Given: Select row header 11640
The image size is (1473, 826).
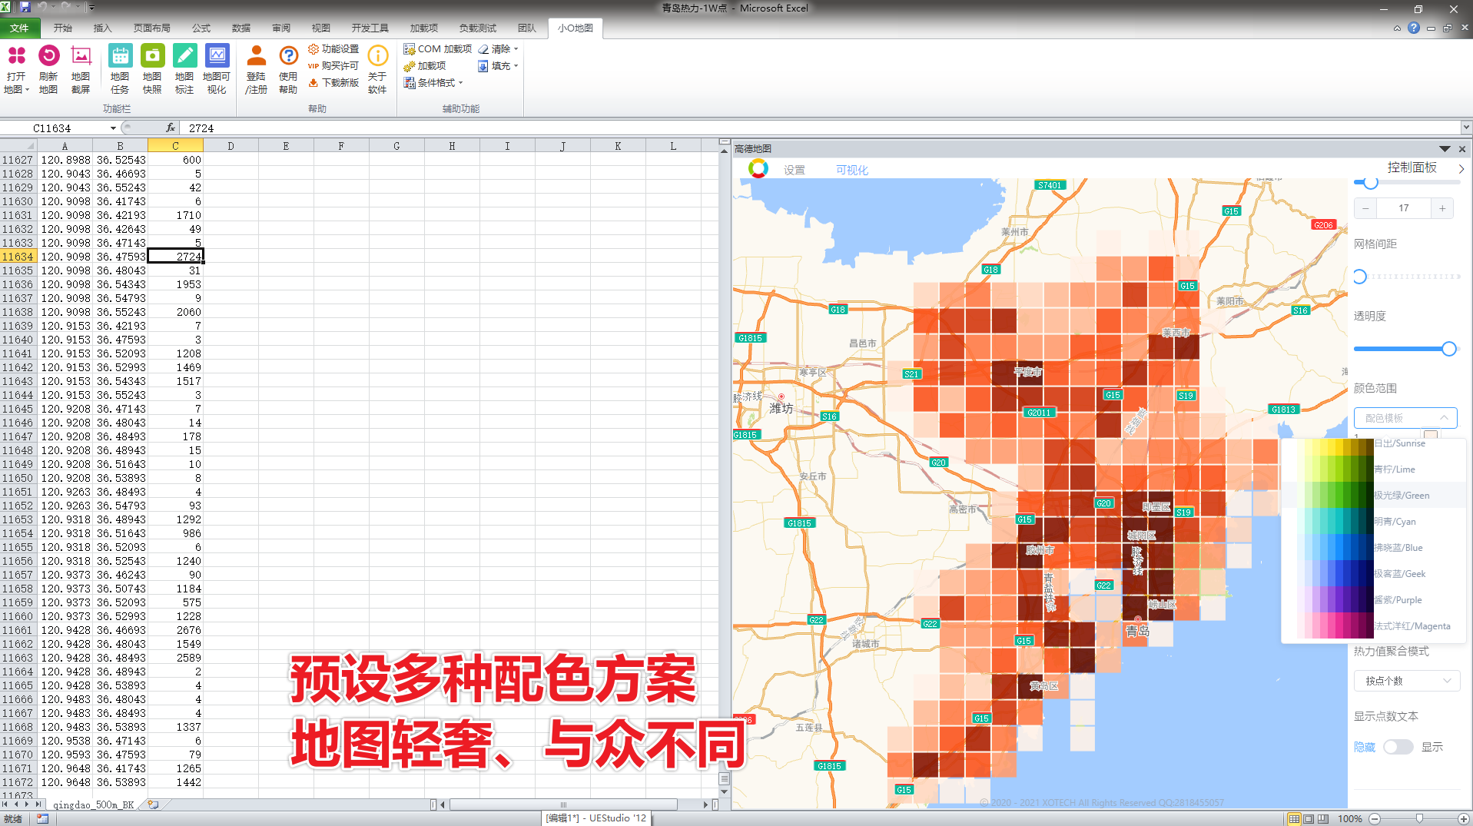Looking at the screenshot, I should 18,340.
